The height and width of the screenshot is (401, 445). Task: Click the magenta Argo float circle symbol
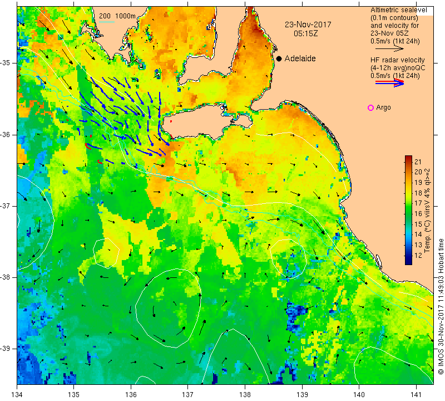(370, 107)
